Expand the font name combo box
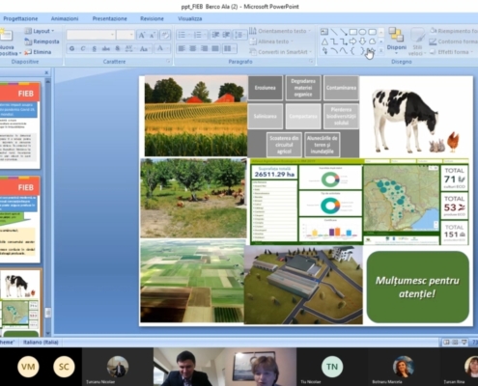This screenshot has height=386, width=478. [91, 35]
